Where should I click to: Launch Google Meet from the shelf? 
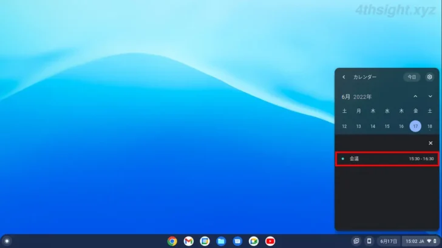coord(254,241)
